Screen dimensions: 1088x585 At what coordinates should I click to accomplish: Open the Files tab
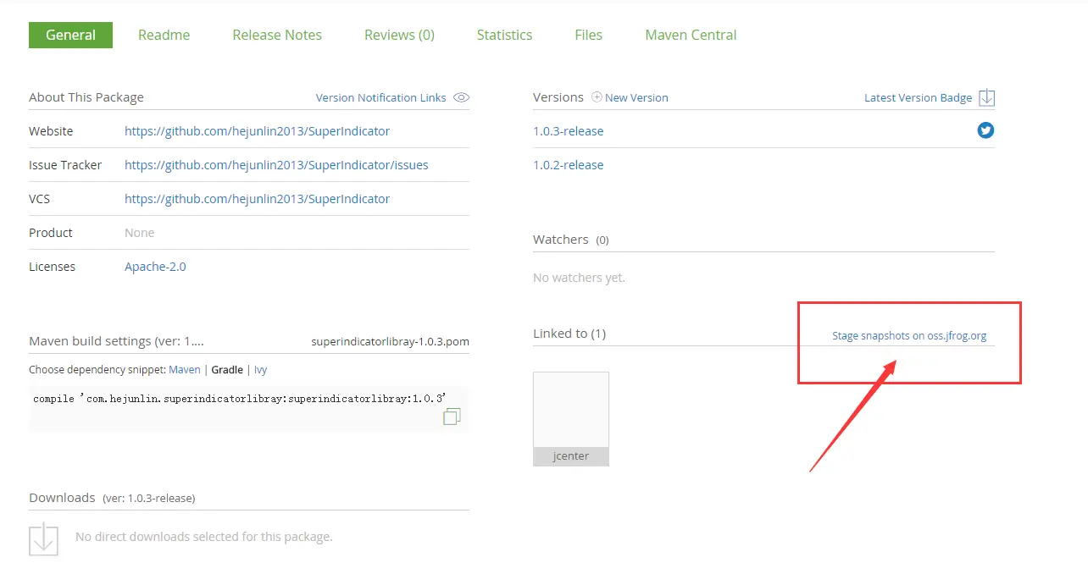[588, 35]
